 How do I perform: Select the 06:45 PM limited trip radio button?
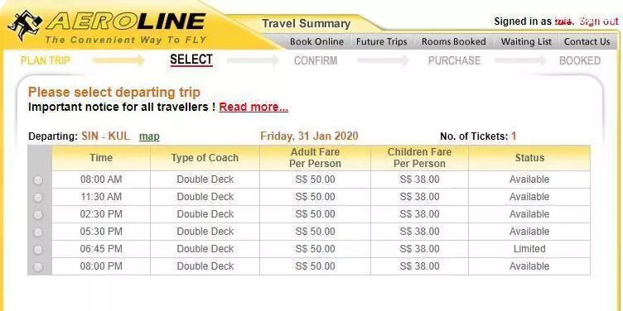(x=38, y=250)
